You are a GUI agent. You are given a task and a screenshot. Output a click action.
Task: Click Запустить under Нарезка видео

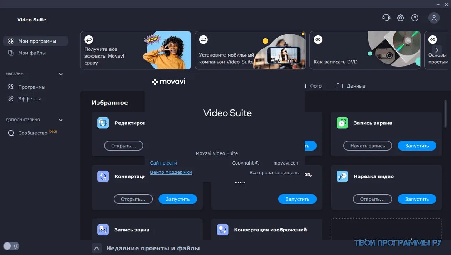[417, 199]
